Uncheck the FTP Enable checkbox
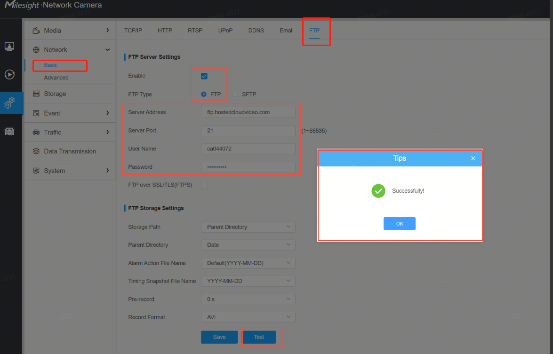The height and width of the screenshot is (354, 553). click(204, 76)
